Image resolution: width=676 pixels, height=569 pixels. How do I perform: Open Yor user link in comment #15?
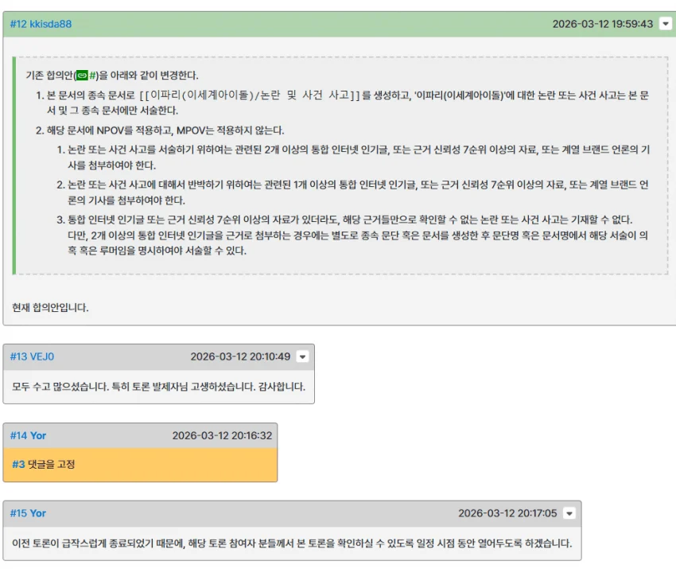(x=38, y=513)
